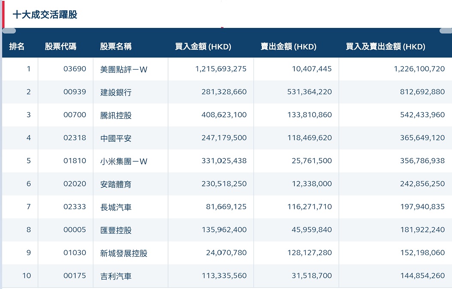Click sell amount 31,518,700
The height and width of the screenshot is (289, 452).
point(312,276)
